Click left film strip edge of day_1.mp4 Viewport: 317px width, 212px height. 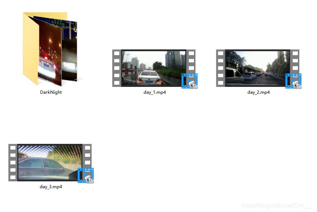(x=116, y=68)
